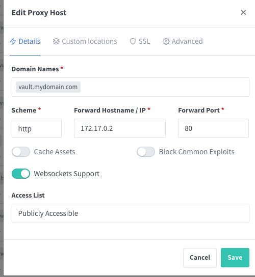255x277 pixels.
Task: Click the Websockets Support text label
Action: [x=67, y=174]
